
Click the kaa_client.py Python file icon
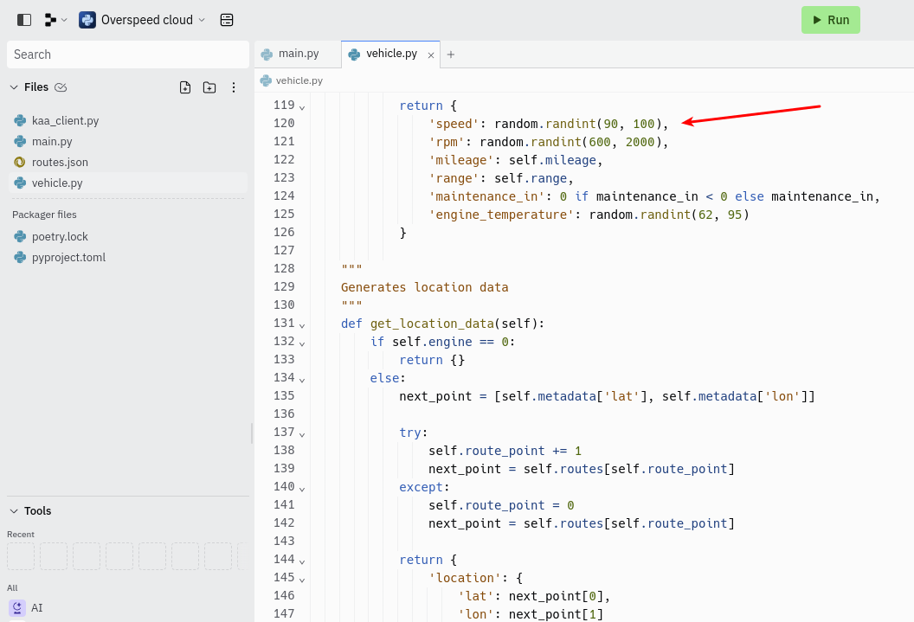pos(20,120)
